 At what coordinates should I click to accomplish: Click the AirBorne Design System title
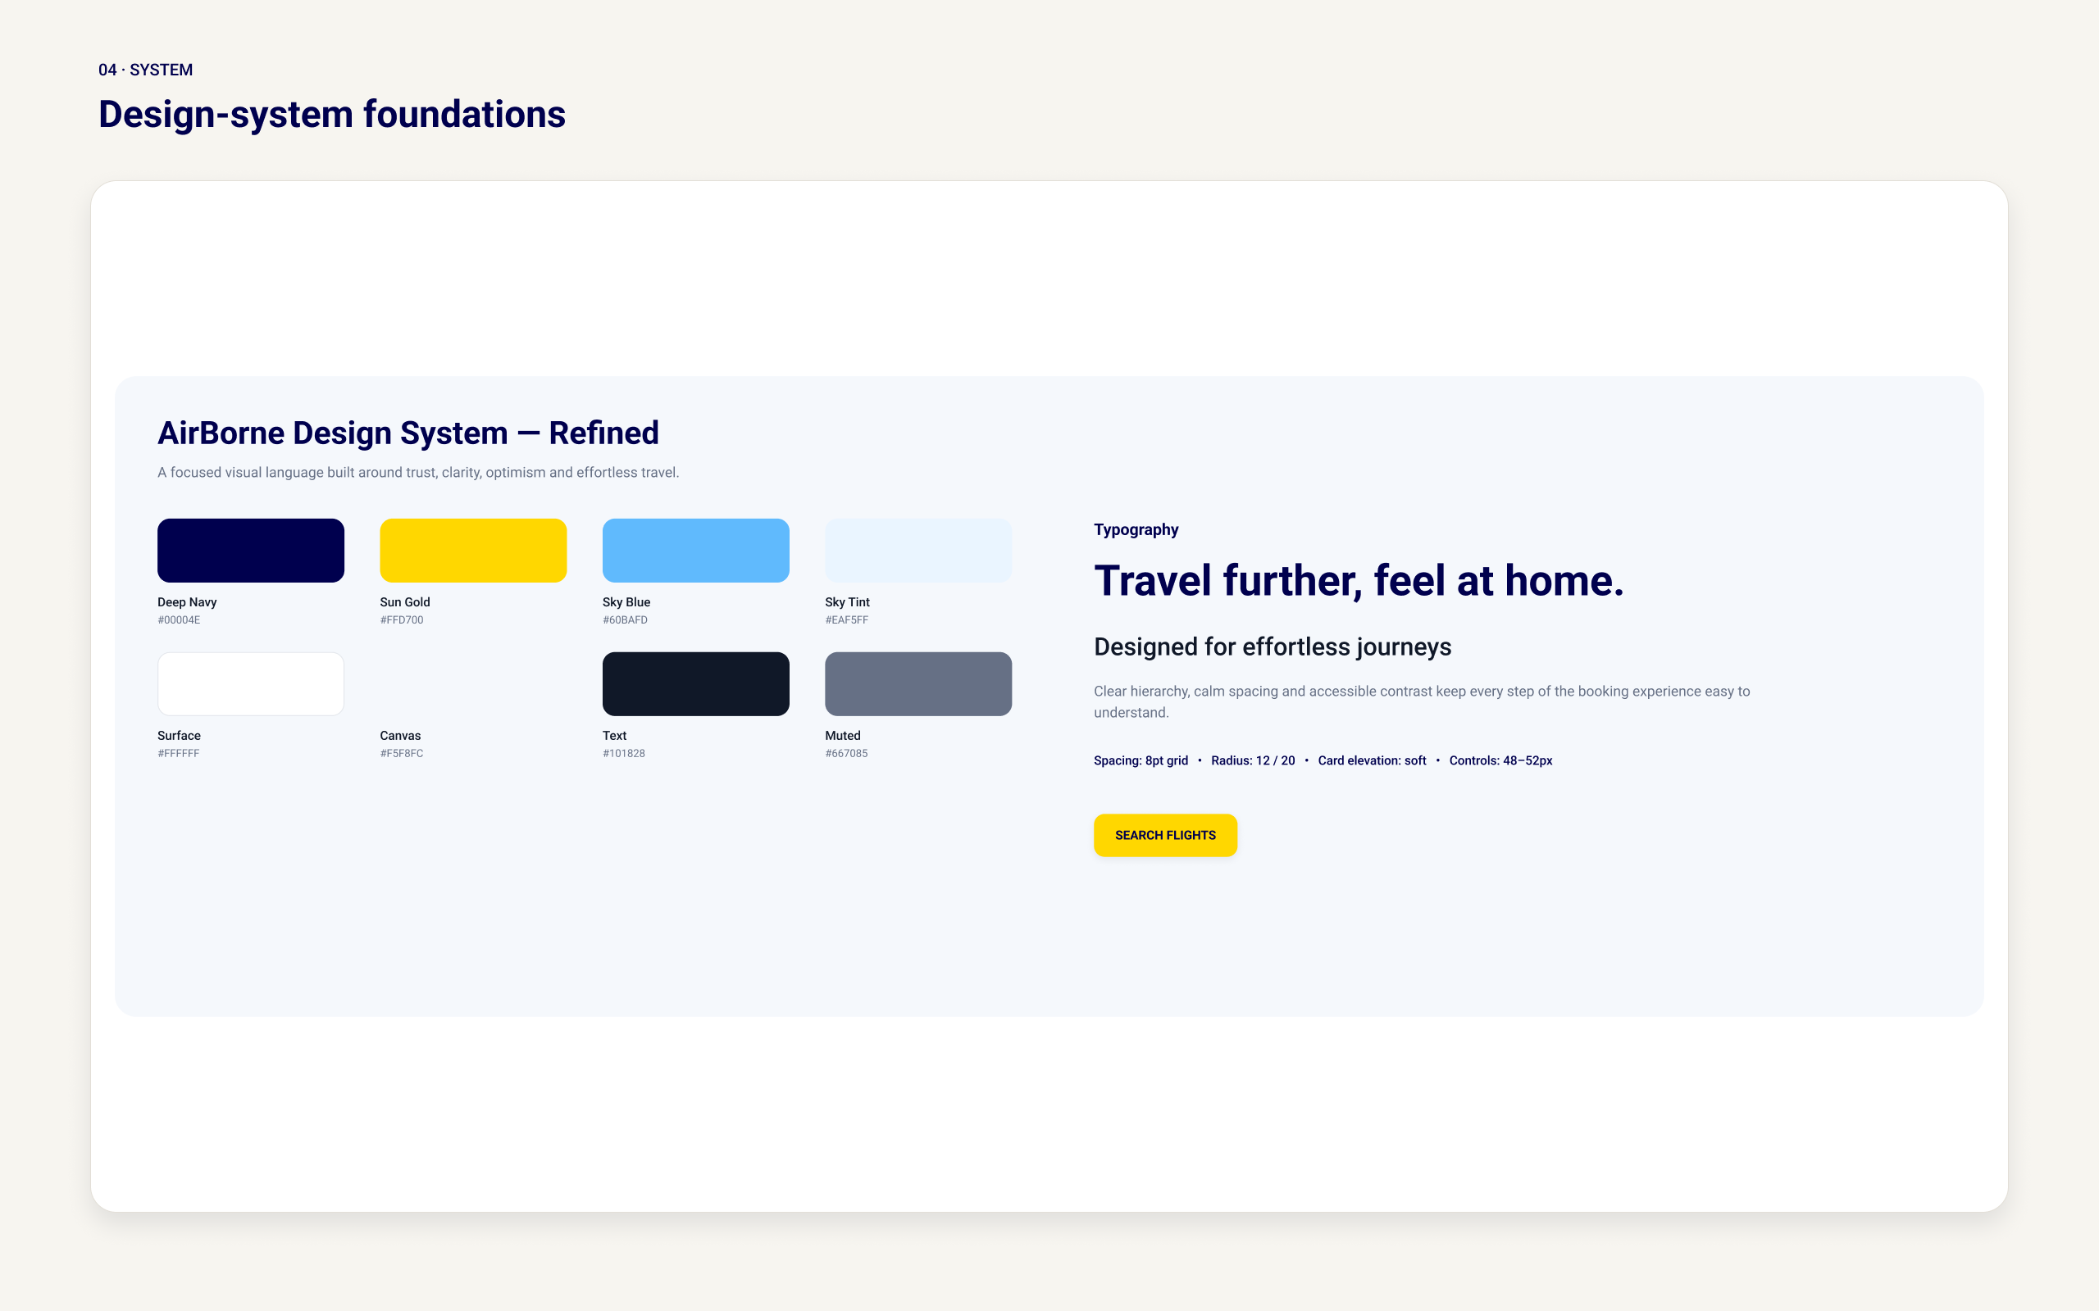coord(408,433)
